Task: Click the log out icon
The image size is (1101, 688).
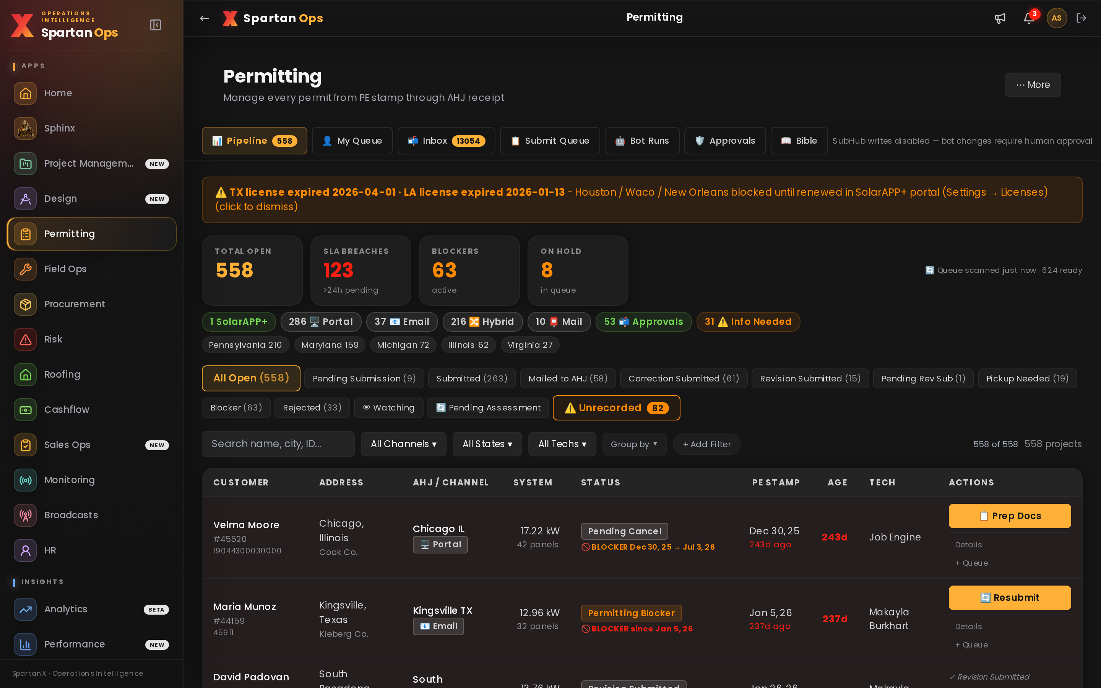Action: tap(1082, 18)
